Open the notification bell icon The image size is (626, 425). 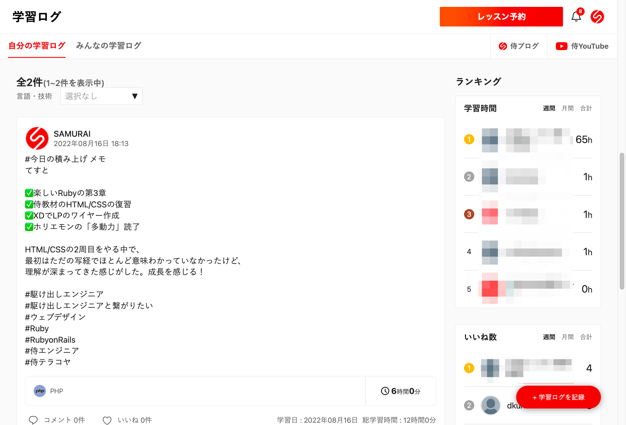pos(576,17)
